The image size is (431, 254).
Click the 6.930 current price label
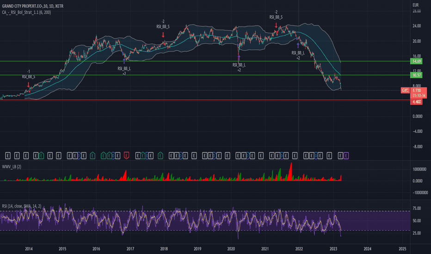pos(417,91)
